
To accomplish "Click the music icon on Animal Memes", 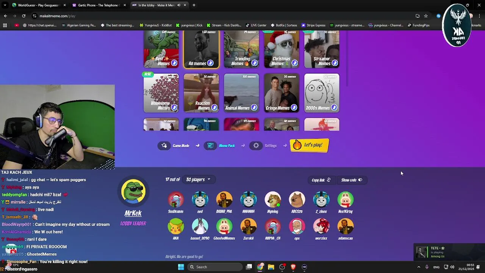I will click(x=254, y=108).
